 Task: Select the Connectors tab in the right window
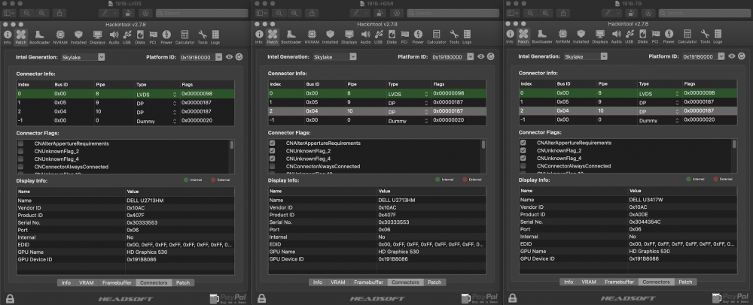pyautogui.click(x=656, y=282)
